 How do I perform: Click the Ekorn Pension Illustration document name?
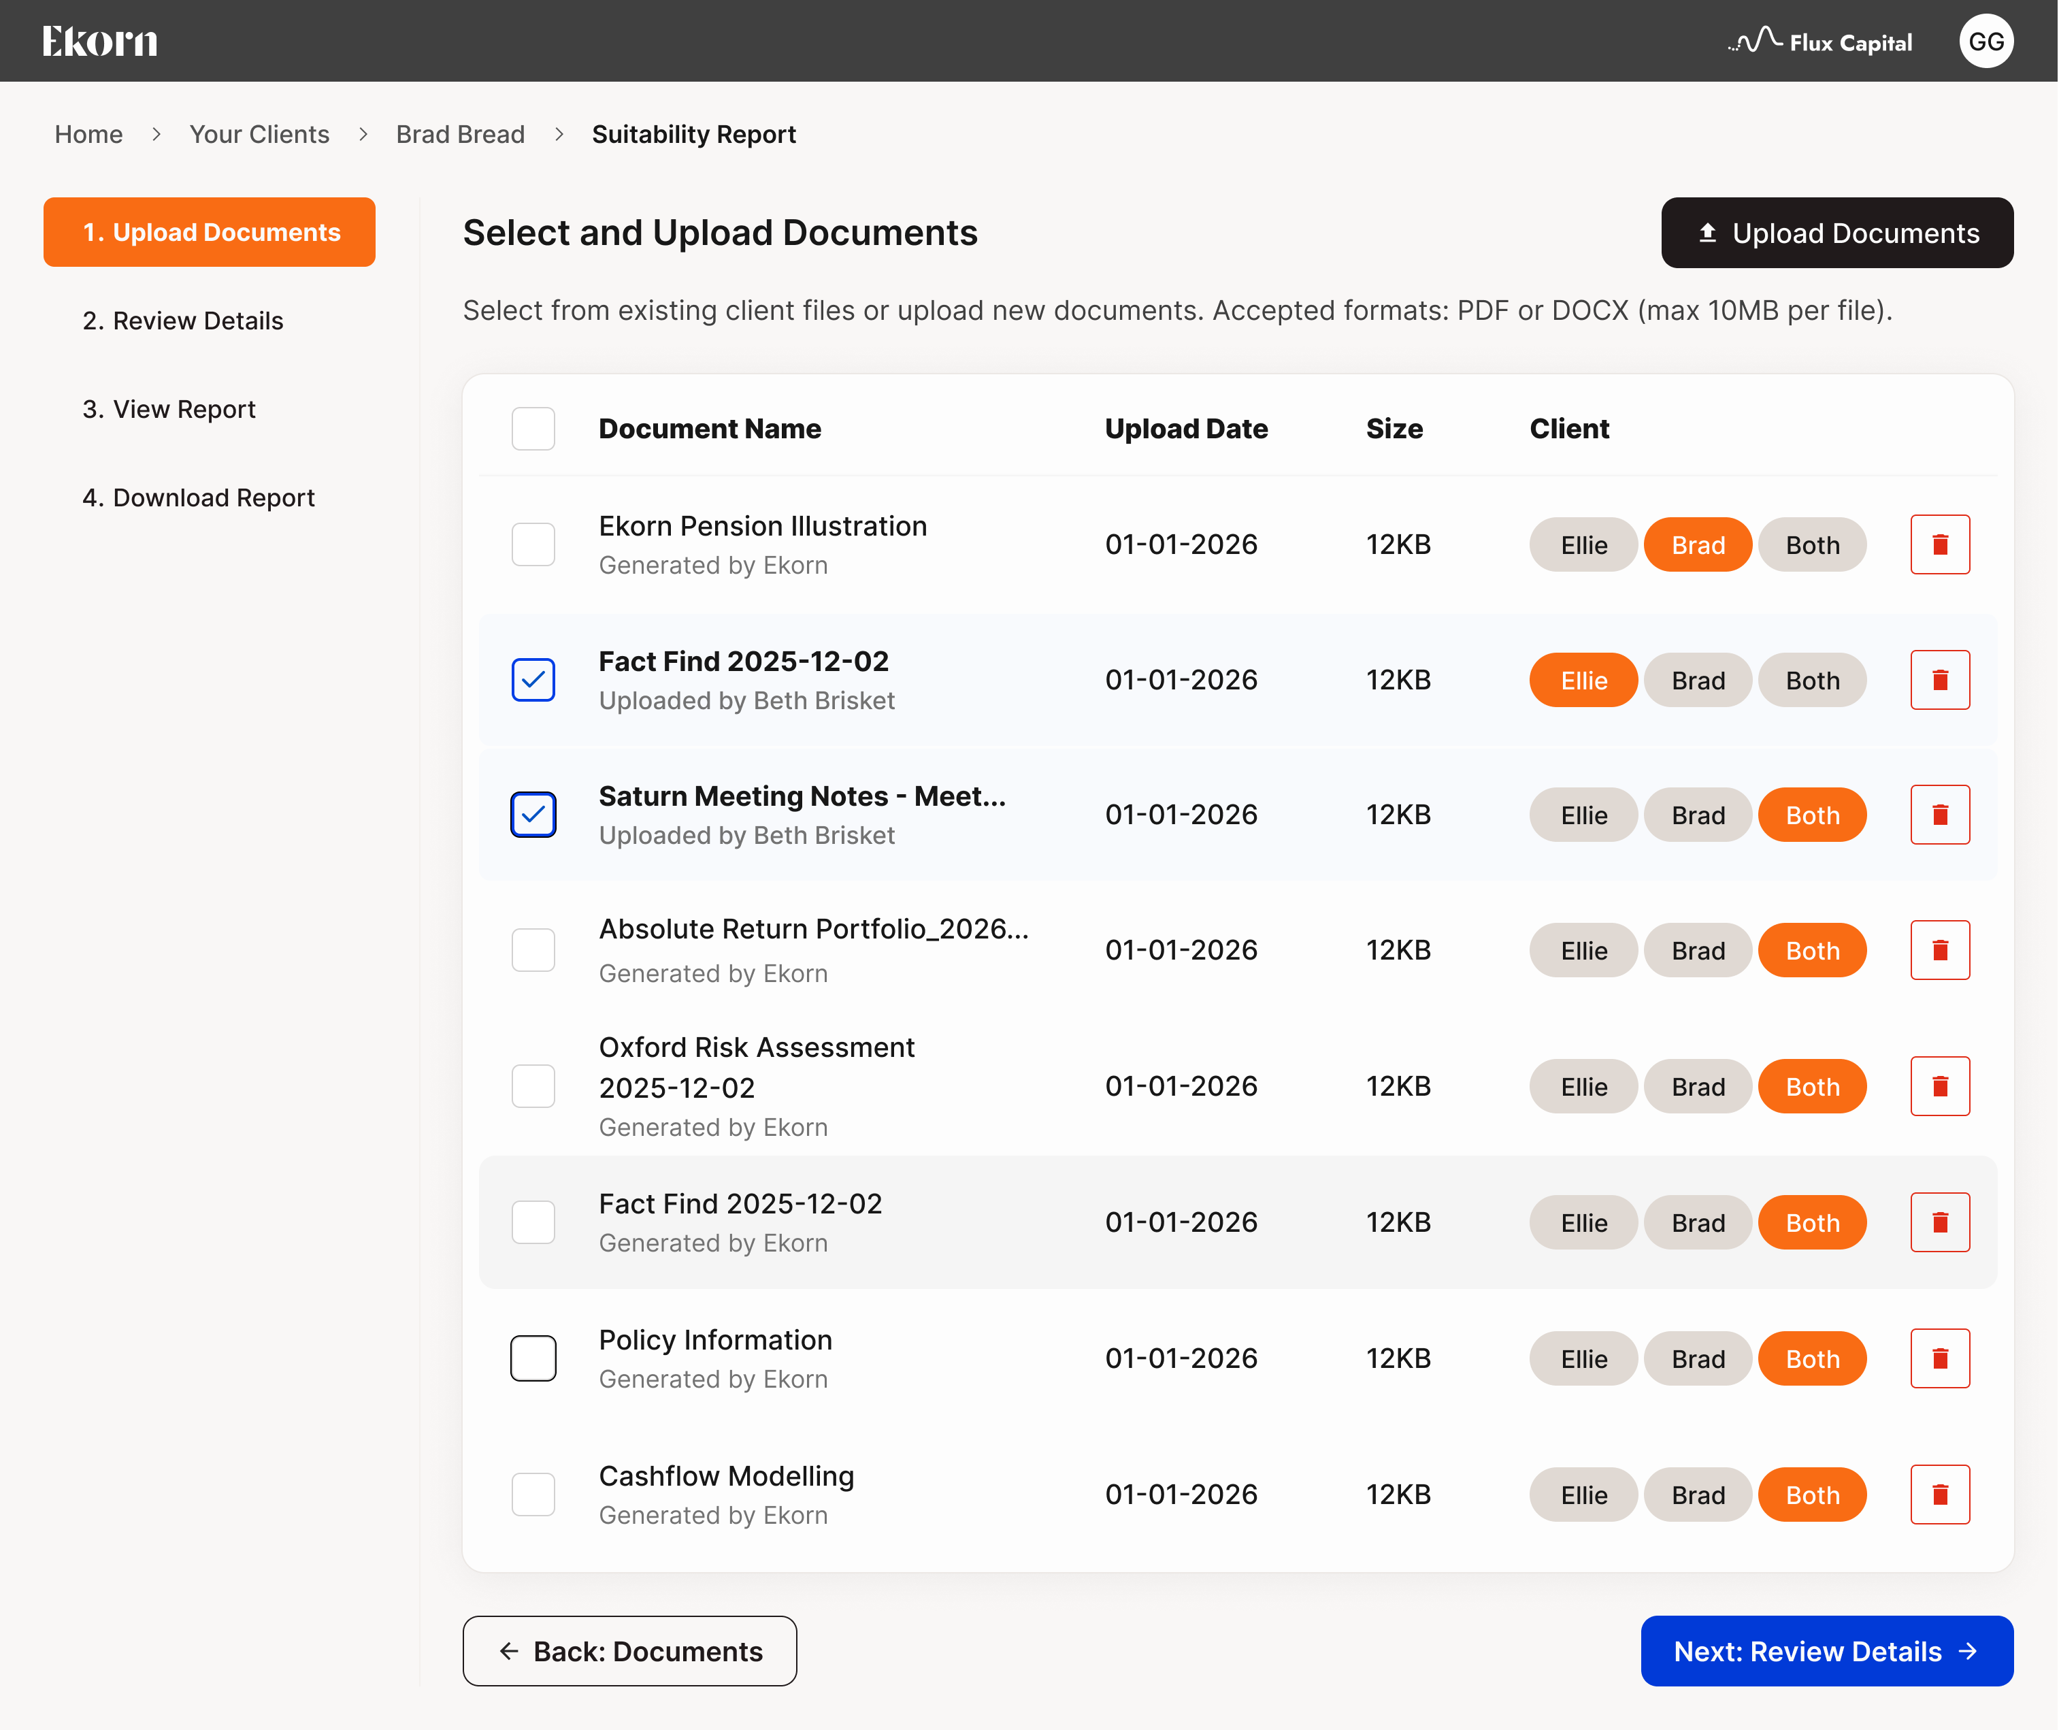(x=763, y=527)
